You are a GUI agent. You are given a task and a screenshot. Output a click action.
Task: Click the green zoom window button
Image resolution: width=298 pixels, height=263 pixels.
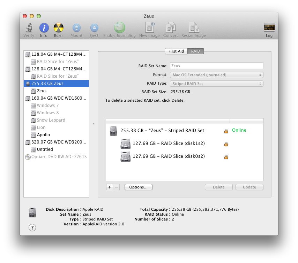click(x=39, y=16)
